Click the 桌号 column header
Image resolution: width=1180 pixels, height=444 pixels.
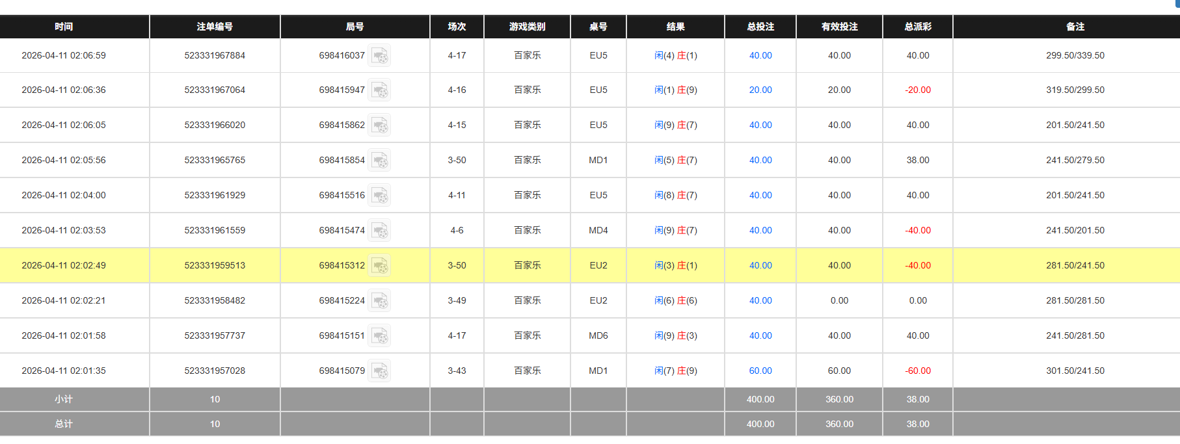(598, 27)
